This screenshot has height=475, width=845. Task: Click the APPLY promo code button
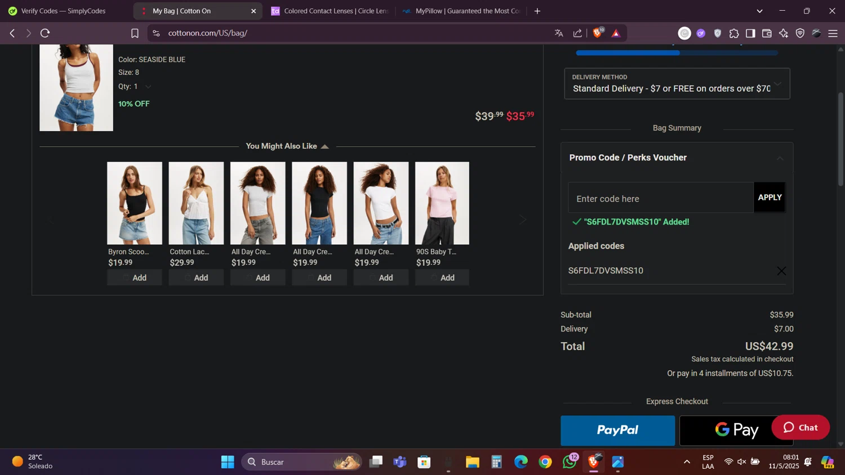click(770, 198)
